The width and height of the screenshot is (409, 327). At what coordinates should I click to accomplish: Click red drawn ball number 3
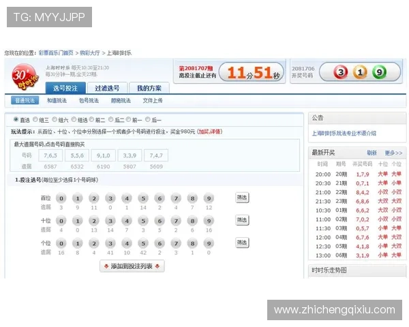(341, 72)
